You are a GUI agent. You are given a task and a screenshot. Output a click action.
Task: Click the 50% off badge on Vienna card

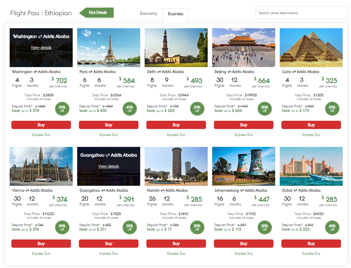coord(62,227)
